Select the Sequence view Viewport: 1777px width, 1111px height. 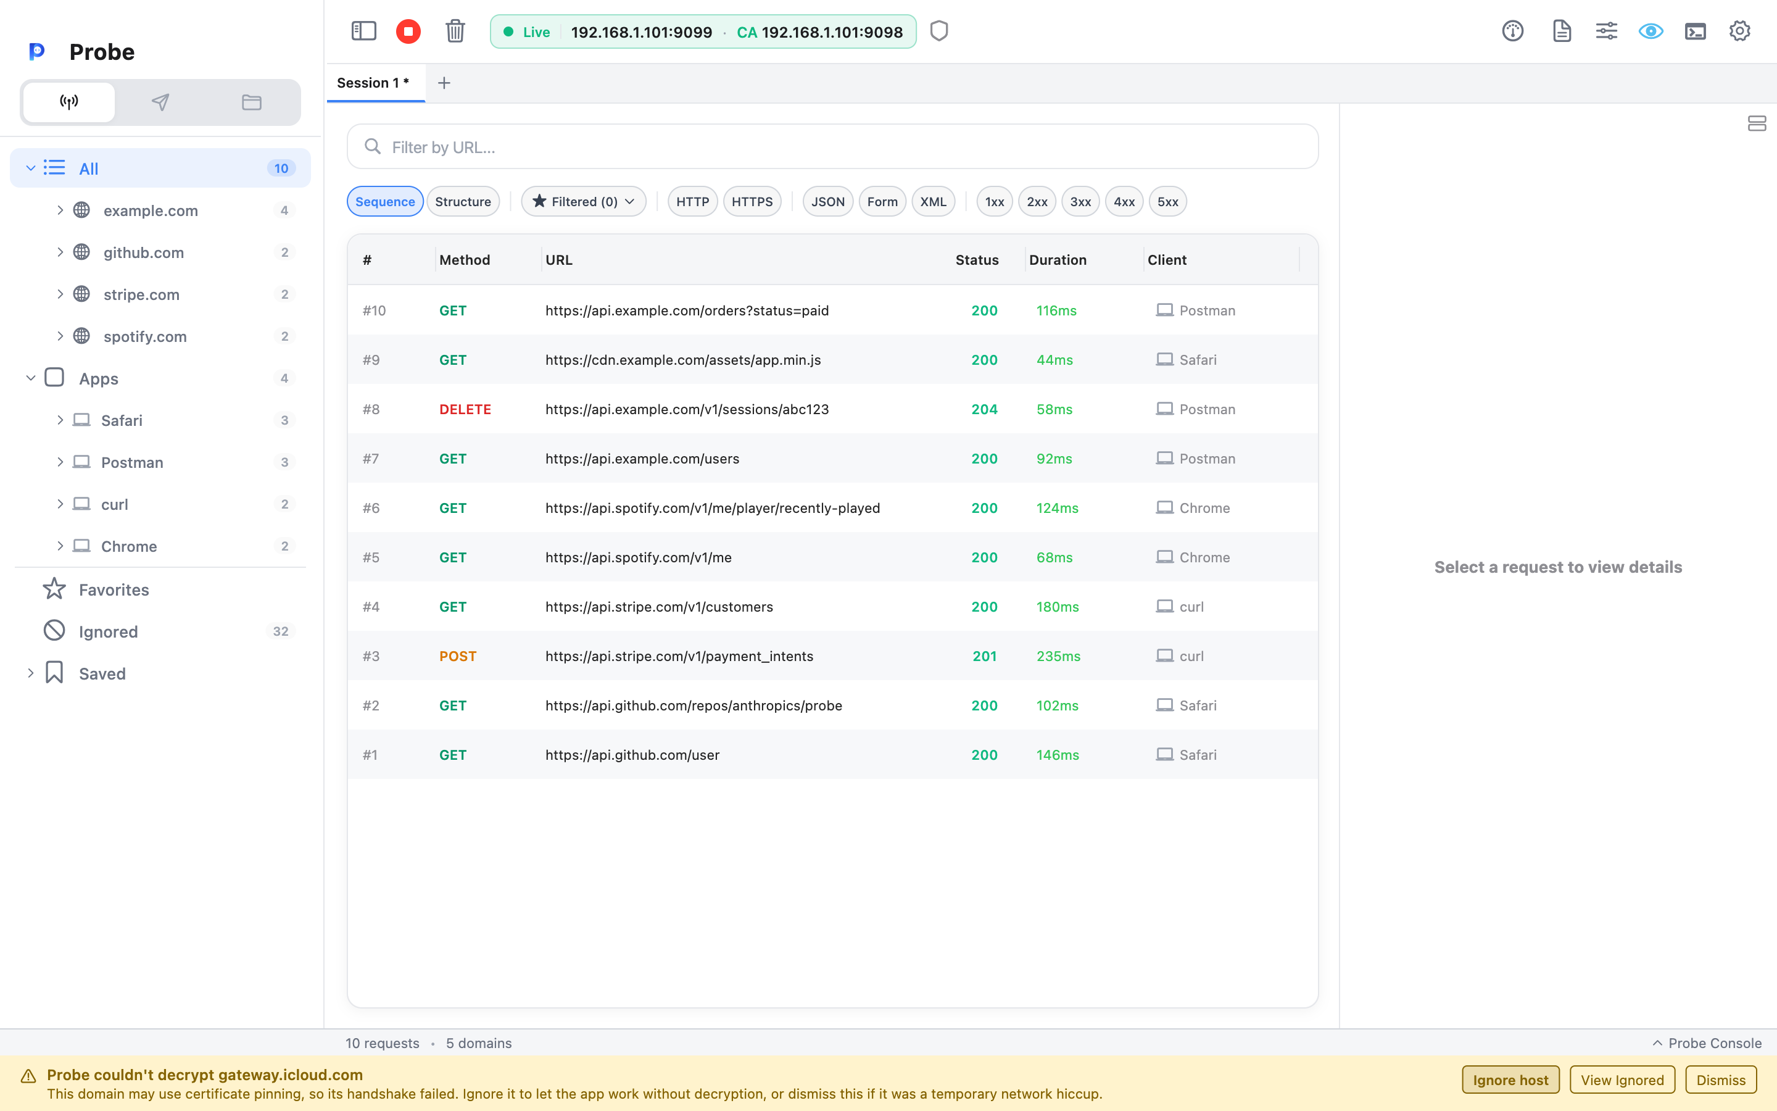coord(385,201)
